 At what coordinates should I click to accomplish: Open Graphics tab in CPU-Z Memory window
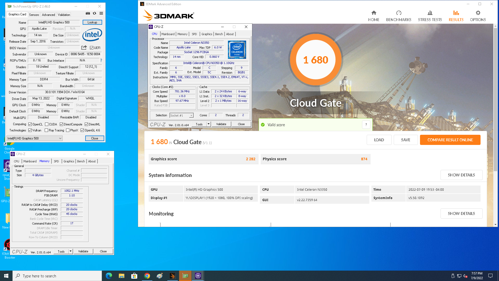coord(69,161)
